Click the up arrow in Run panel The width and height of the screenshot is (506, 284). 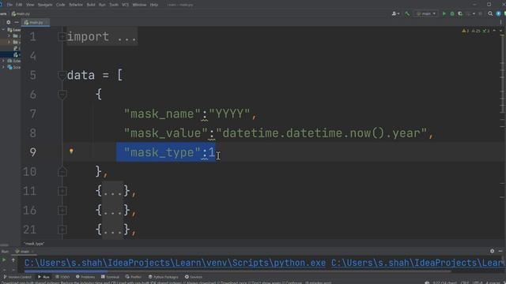point(13,260)
